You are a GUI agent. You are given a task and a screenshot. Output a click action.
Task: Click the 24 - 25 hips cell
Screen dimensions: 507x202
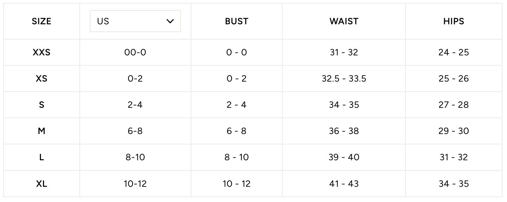[x=454, y=52]
